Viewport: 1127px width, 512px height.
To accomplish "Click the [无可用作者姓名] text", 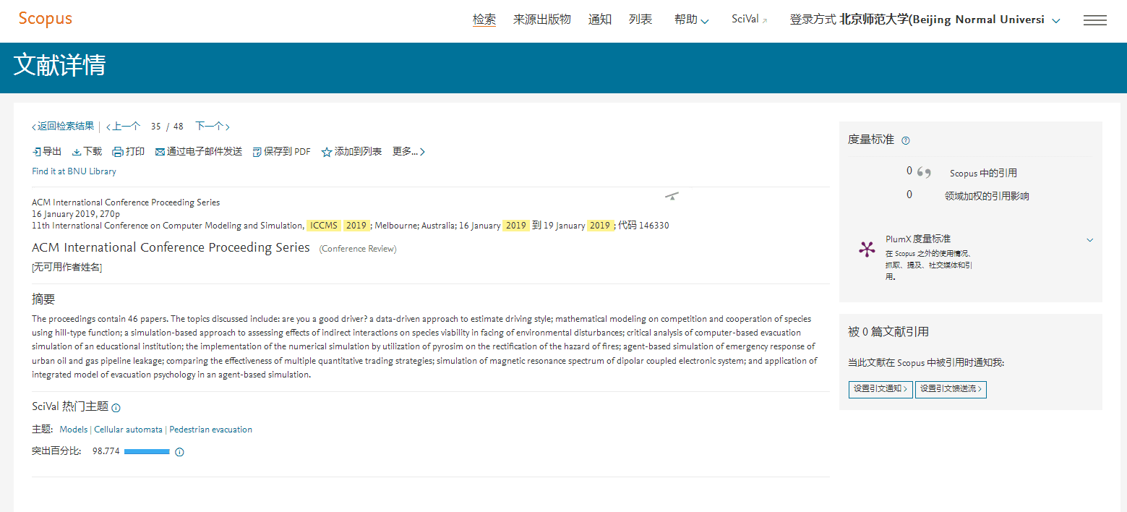I will click(x=67, y=268).
